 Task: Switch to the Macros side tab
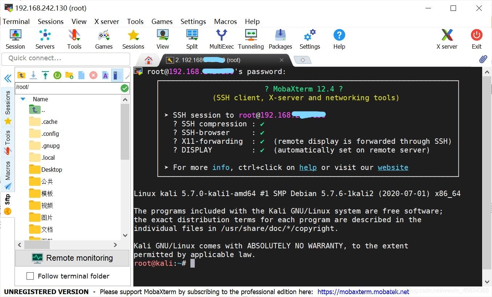click(x=8, y=175)
